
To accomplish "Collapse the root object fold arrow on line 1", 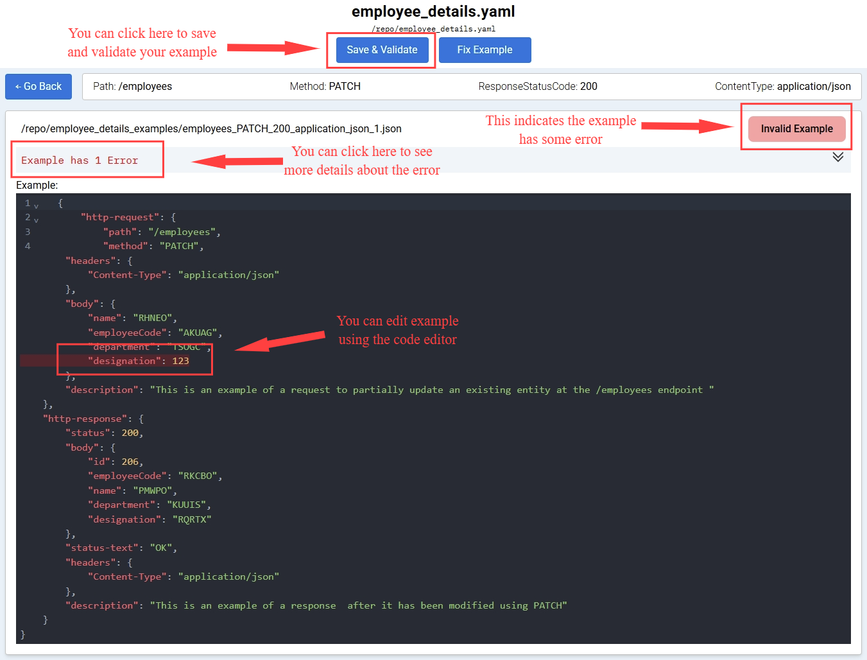I will click(x=37, y=206).
